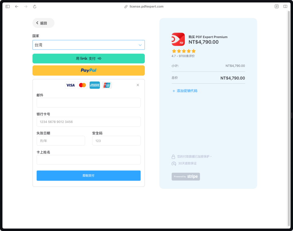Submit payment with 即刻支付 button
293x231 pixels.
tap(89, 176)
